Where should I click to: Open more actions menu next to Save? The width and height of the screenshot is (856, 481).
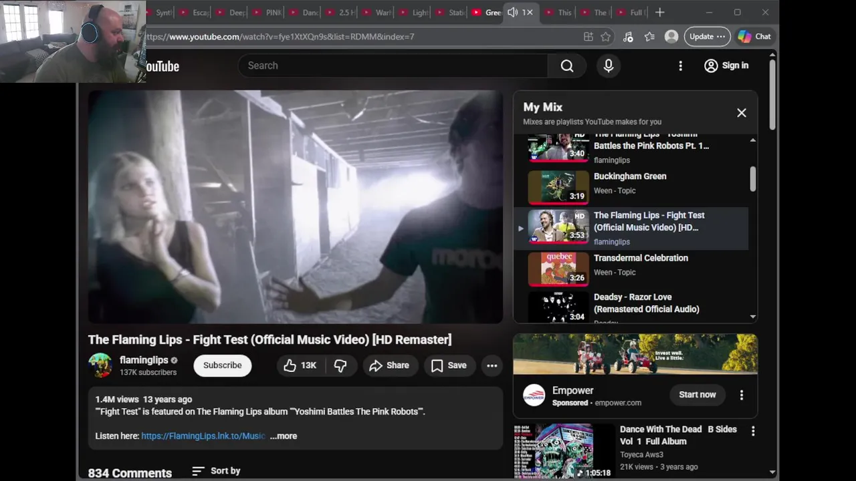[492, 365]
